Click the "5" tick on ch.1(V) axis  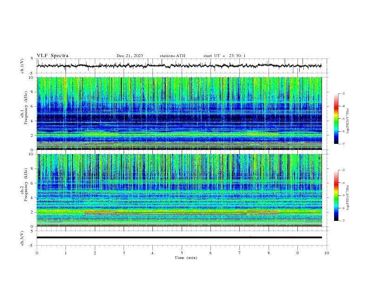click(x=33, y=58)
